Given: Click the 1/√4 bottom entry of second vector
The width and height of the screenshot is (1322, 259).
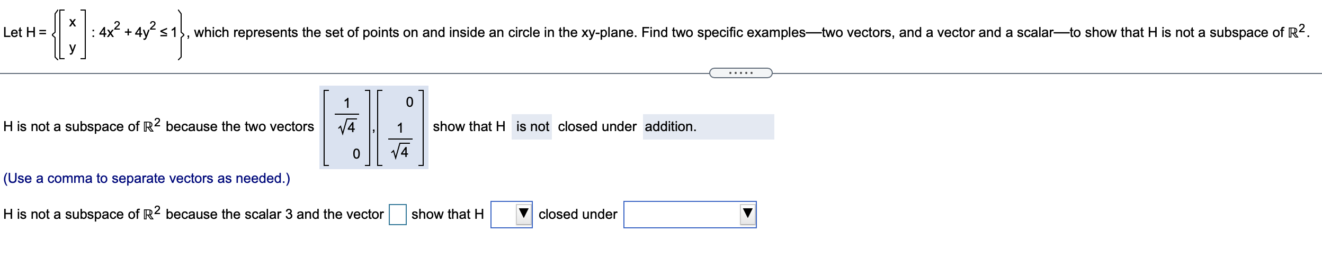Looking at the screenshot, I should point(400,140).
